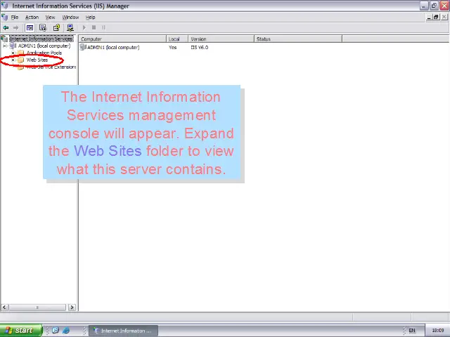450x337 pixels.
Task: Select Internet Information Services tree root
Action: coord(41,39)
